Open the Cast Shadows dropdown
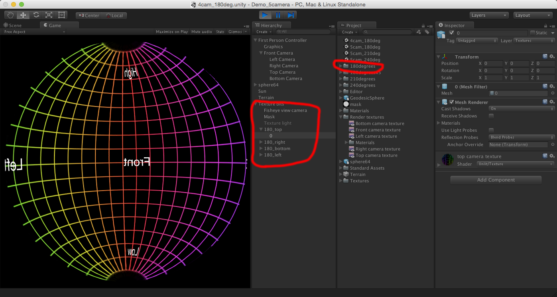Image resolution: width=557 pixels, height=297 pixels. click(522, 109)
